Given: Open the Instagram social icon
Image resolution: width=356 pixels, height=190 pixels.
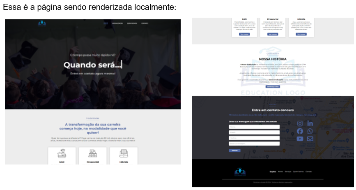Looking at the screenshot, I should coord(300,123).
